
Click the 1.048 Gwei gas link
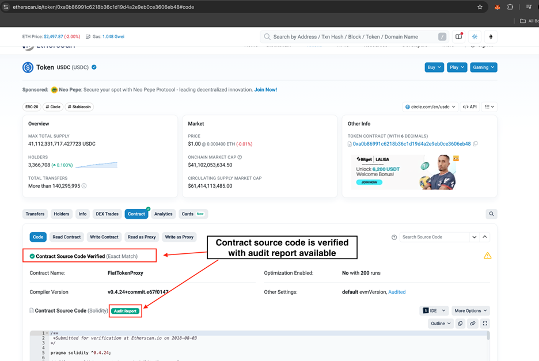tap(113, 36)
